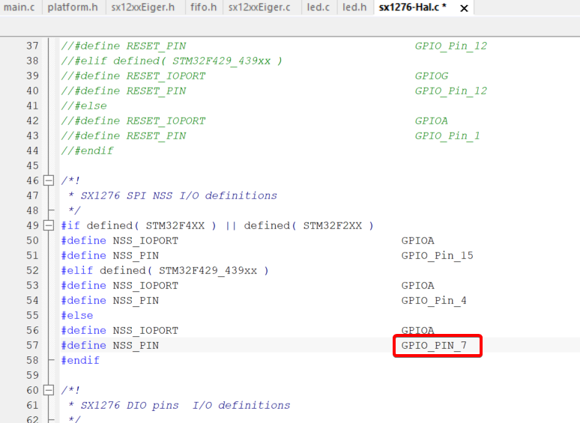Switch to the led.h tab

[x=354, y=7]
